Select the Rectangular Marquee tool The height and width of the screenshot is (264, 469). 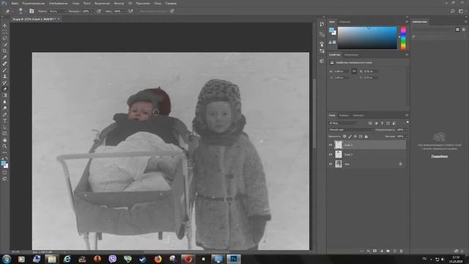4,32
